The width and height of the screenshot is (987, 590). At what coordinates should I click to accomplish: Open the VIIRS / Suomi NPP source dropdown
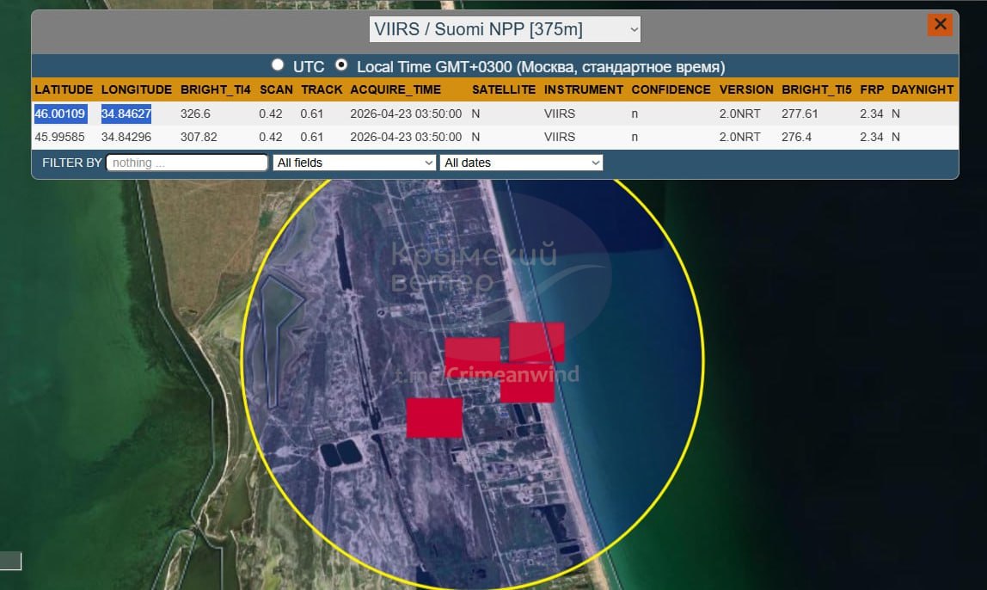[506, 29]
